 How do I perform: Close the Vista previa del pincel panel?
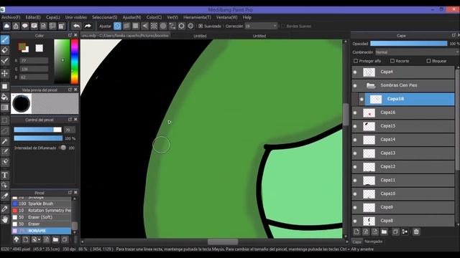pyautogui.click(x=75, y=90)
